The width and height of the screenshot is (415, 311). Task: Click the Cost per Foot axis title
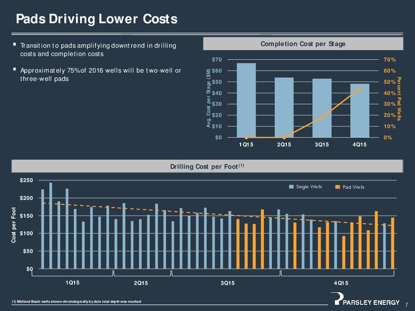13,225
